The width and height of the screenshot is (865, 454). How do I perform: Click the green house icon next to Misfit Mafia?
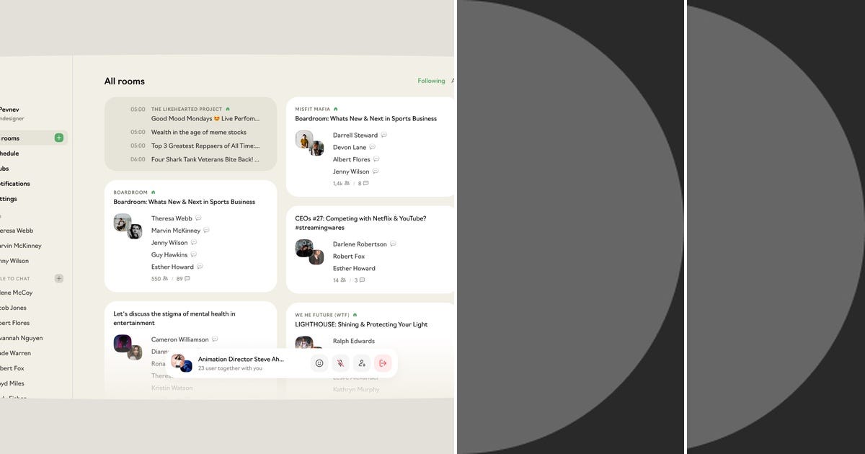pos(335,110)
